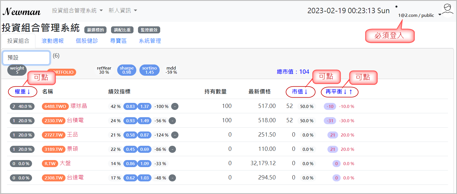The width and height of the screenshot is (457, 194).
Task: Click the minus badge in 3189.TW row
Action: click(x=172, y=149)
